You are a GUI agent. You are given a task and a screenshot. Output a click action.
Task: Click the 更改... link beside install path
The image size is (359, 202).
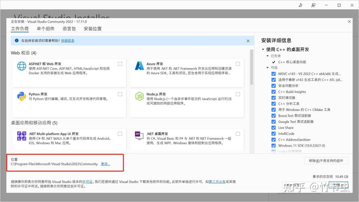[105, 164]
